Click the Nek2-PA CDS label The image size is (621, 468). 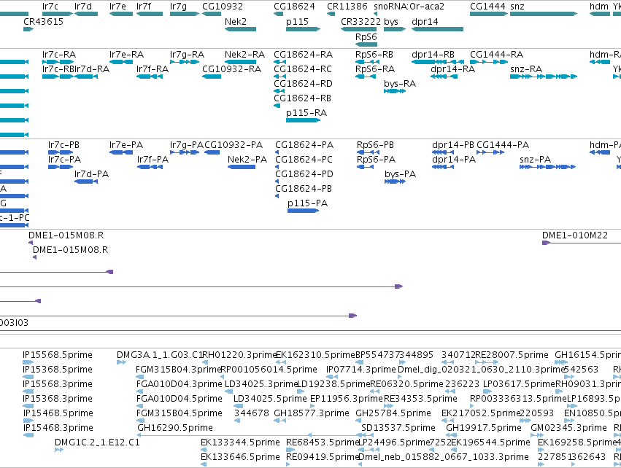click(247, 160)
